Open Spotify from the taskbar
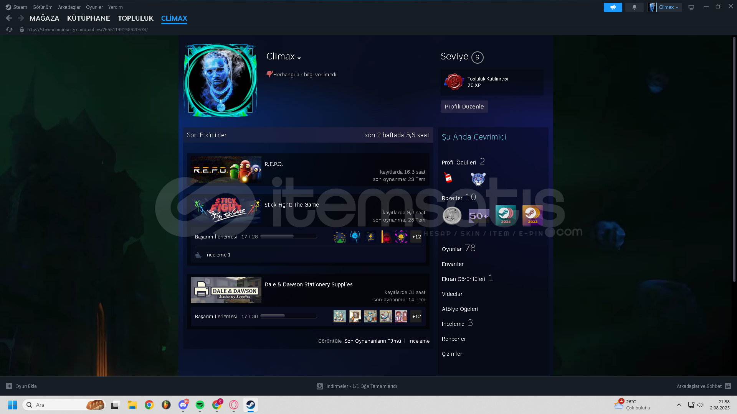 [200, 405]
